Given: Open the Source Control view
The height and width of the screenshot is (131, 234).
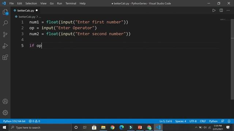Looking at the screenshot, I should point(5,35).
